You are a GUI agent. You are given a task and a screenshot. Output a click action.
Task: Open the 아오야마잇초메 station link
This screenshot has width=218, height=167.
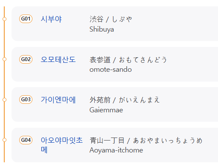click(61, 145)
